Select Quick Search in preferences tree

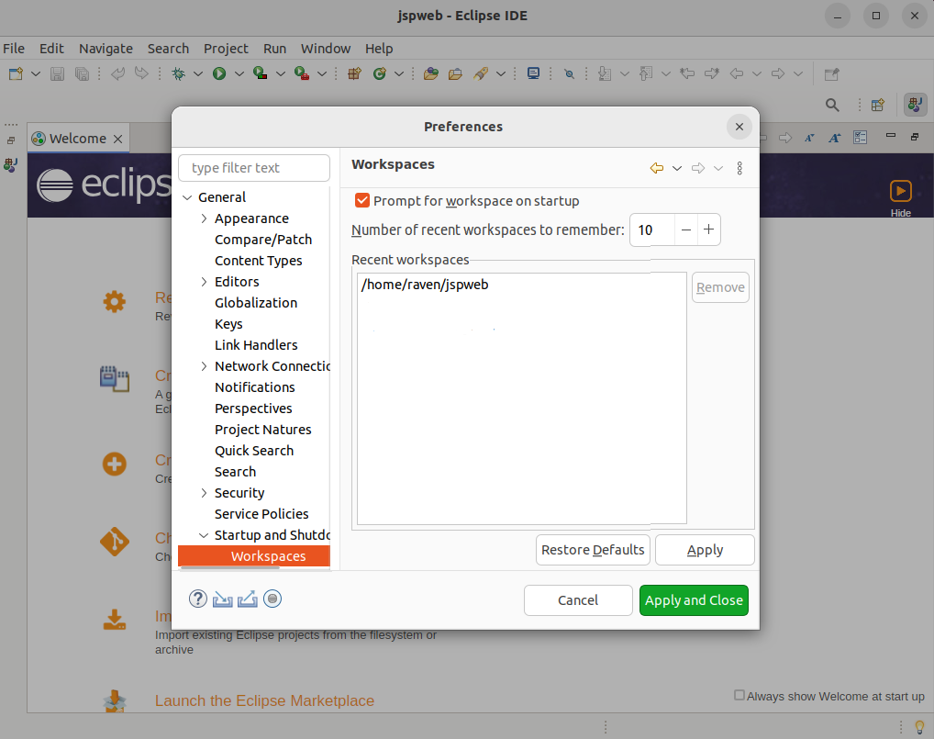coord(254,451)
